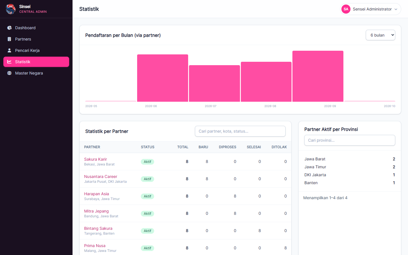The width and height of the screenshot is (408, 255).
Task: Open the Harapan Asia partner link
Action: [x=97, y=194]
